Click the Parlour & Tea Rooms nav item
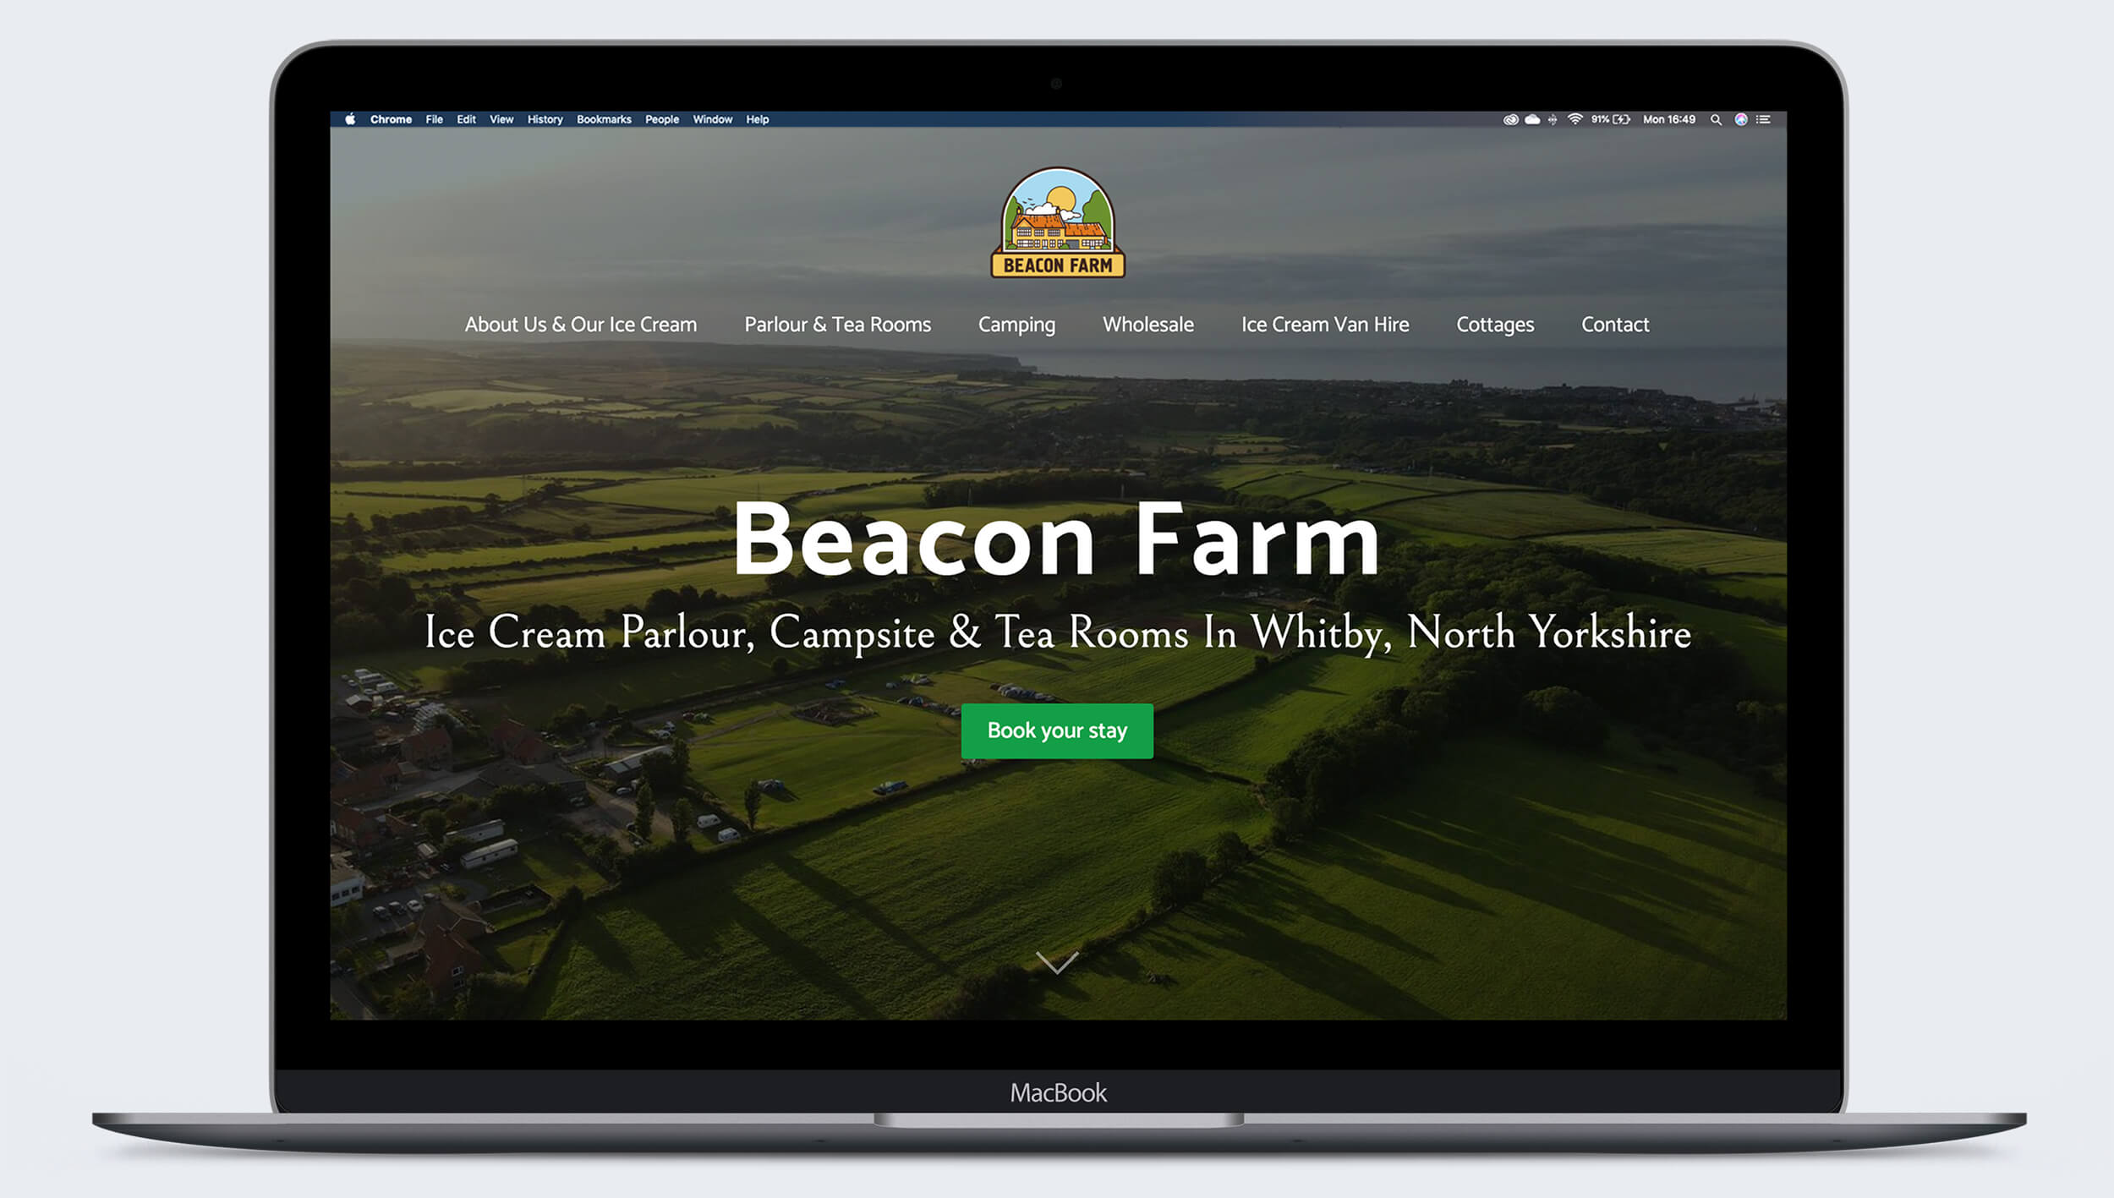The image size is (2114, 1198). 838,322
